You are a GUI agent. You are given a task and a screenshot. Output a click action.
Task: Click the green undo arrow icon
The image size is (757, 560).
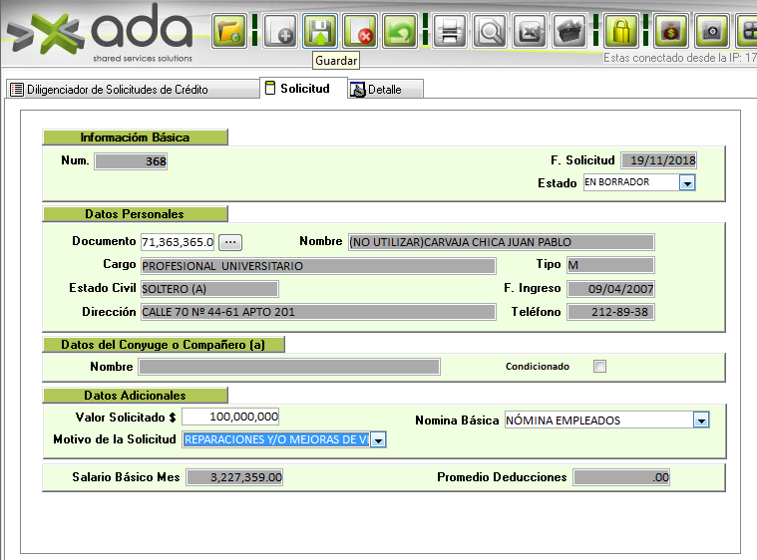coord(401,31)
